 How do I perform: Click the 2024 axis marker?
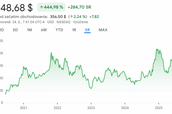[125, 108]
